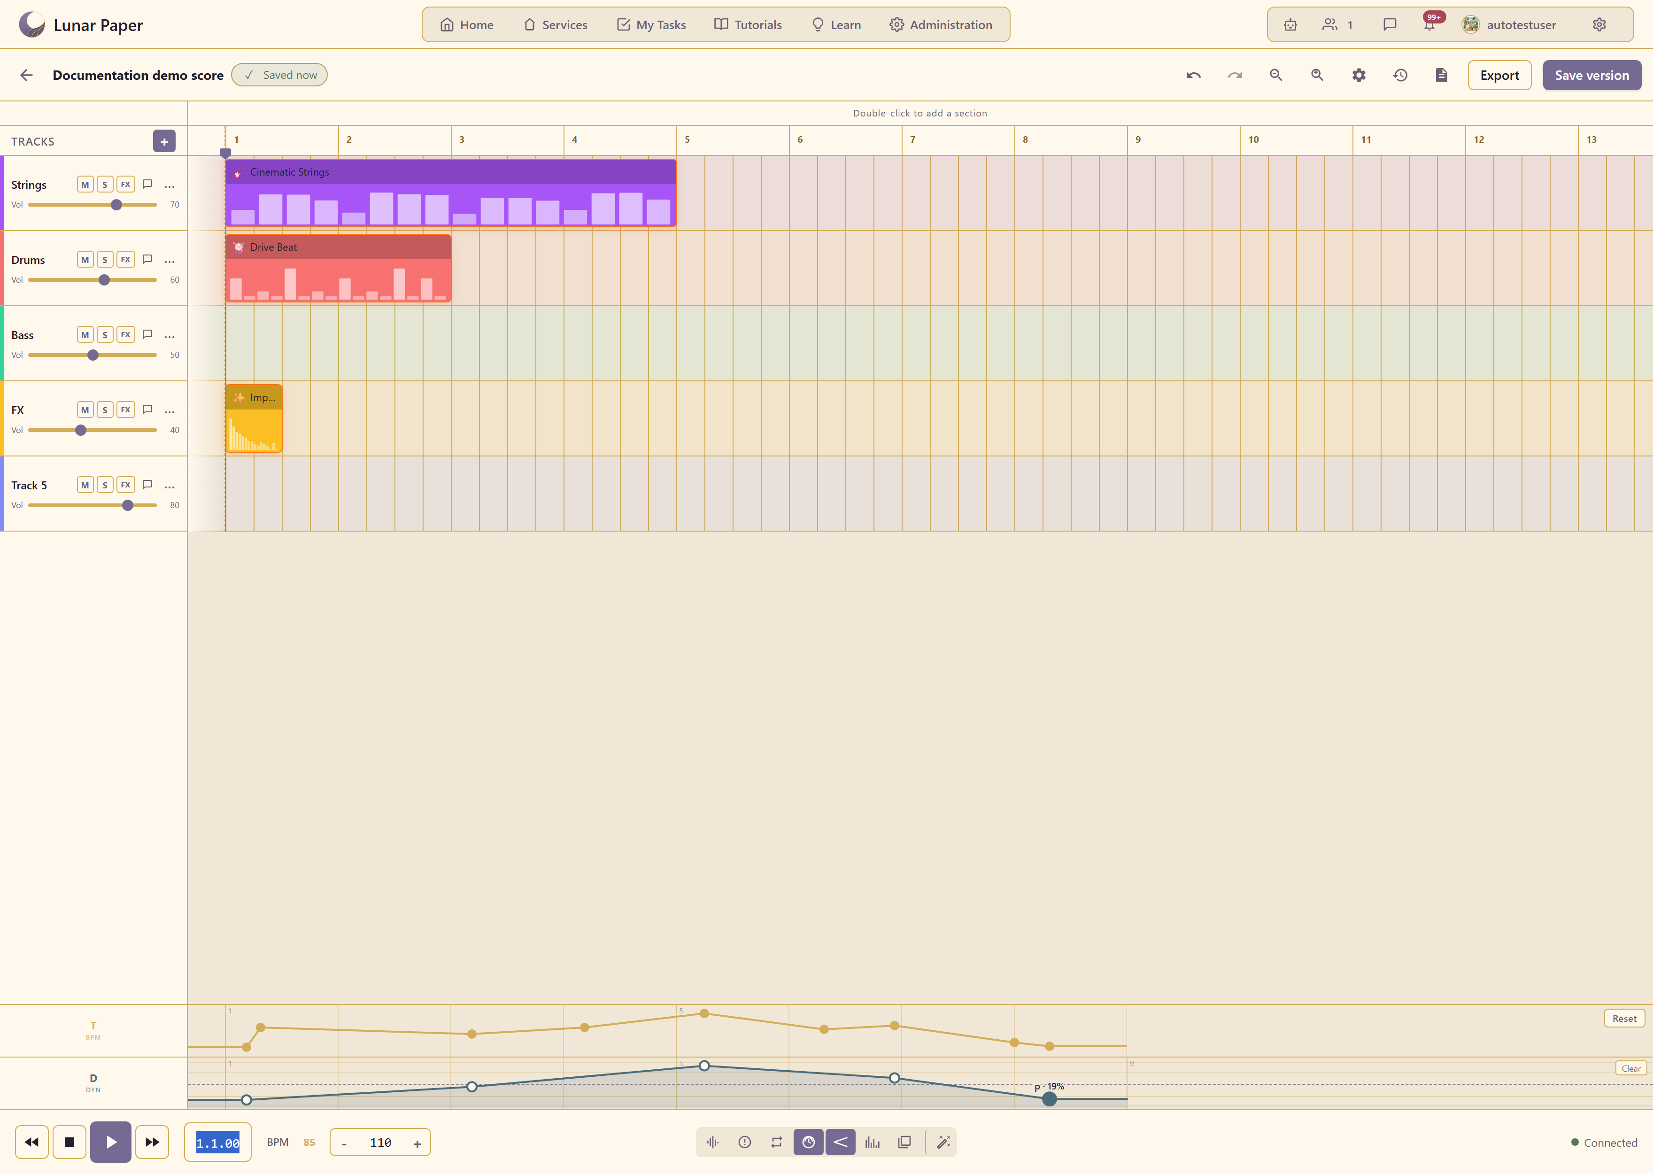1653x1174 pixels.
Task: Open Services navigation item
Action: click(555, 24)
